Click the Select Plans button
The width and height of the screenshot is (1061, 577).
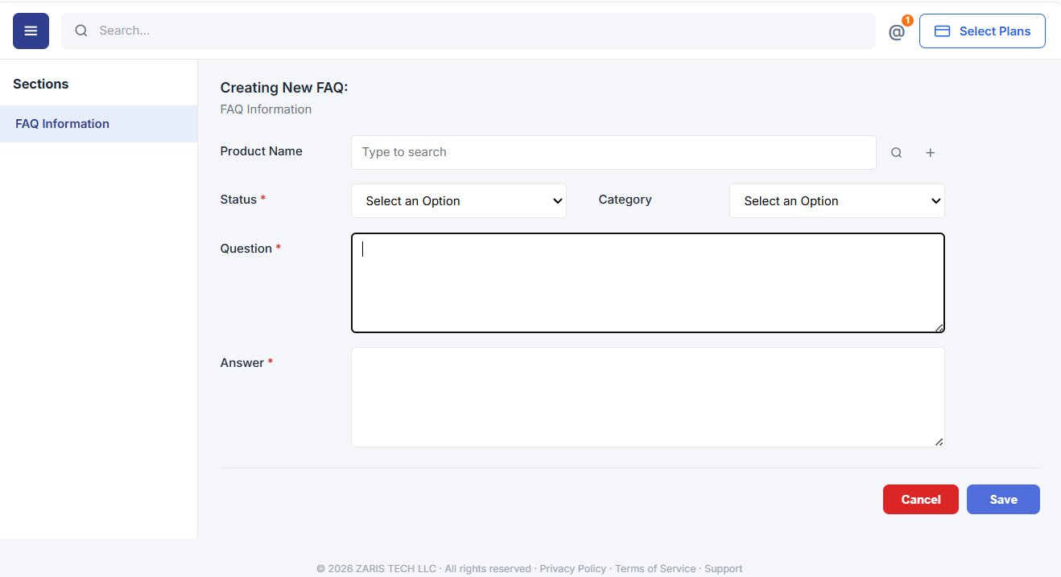[982, 31]
